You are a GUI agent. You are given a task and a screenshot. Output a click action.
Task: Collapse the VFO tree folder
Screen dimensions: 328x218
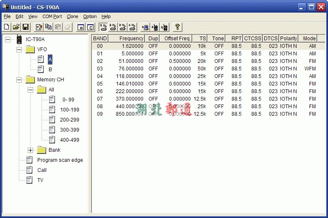[x=19, y=49]
